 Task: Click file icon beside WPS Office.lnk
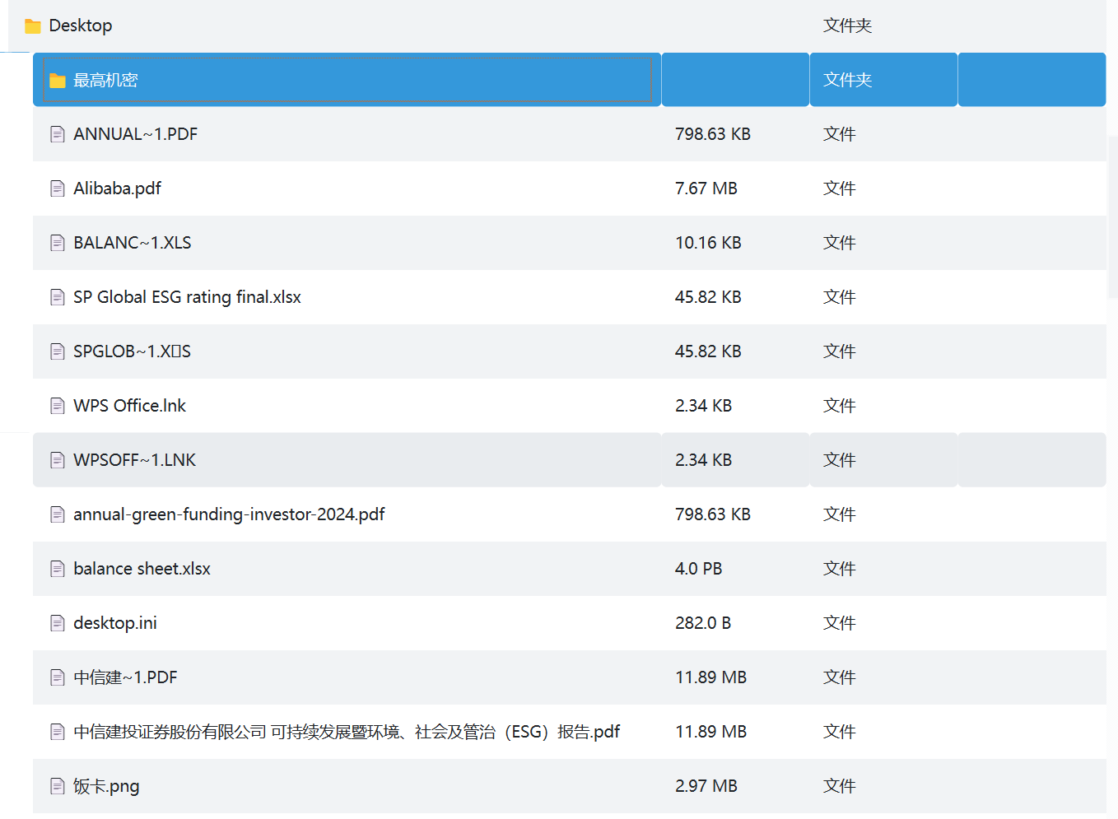click(58, 407)
